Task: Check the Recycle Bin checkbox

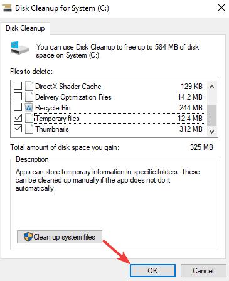Action: (x=18, y=107)
